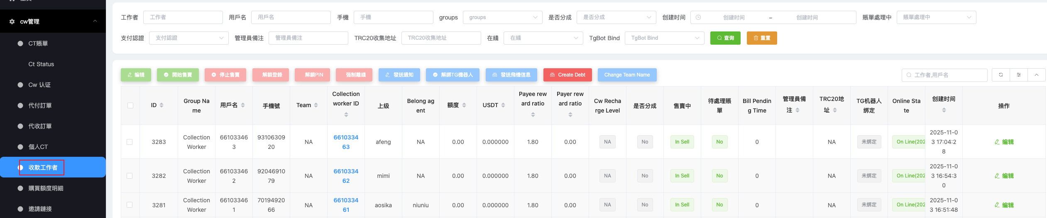Open CT賬單 in the sidebar
The height and width of the screenshot is (218, 1047).
point(38,43)
